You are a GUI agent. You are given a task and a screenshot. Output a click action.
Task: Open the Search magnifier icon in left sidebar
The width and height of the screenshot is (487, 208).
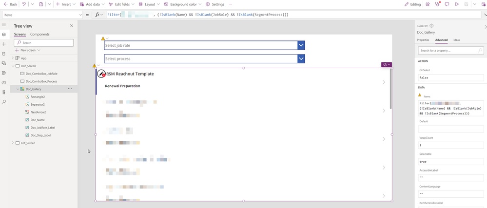click(4, 101)
